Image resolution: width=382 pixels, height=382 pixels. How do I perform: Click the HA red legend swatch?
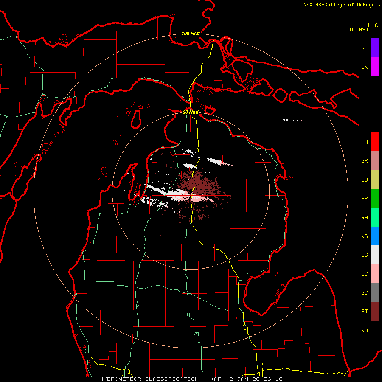pyautogui.click(x=375, y=142)
